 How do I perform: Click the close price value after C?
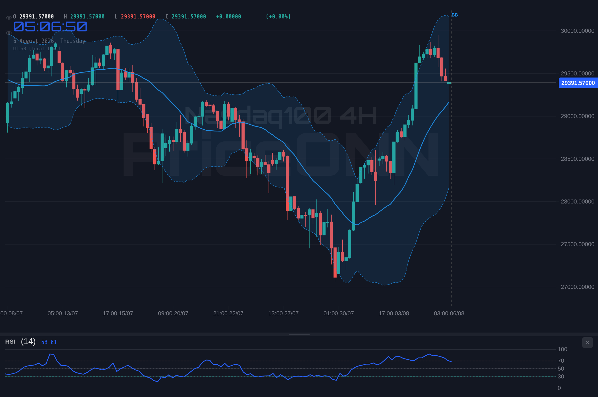[x=189, y=16]
